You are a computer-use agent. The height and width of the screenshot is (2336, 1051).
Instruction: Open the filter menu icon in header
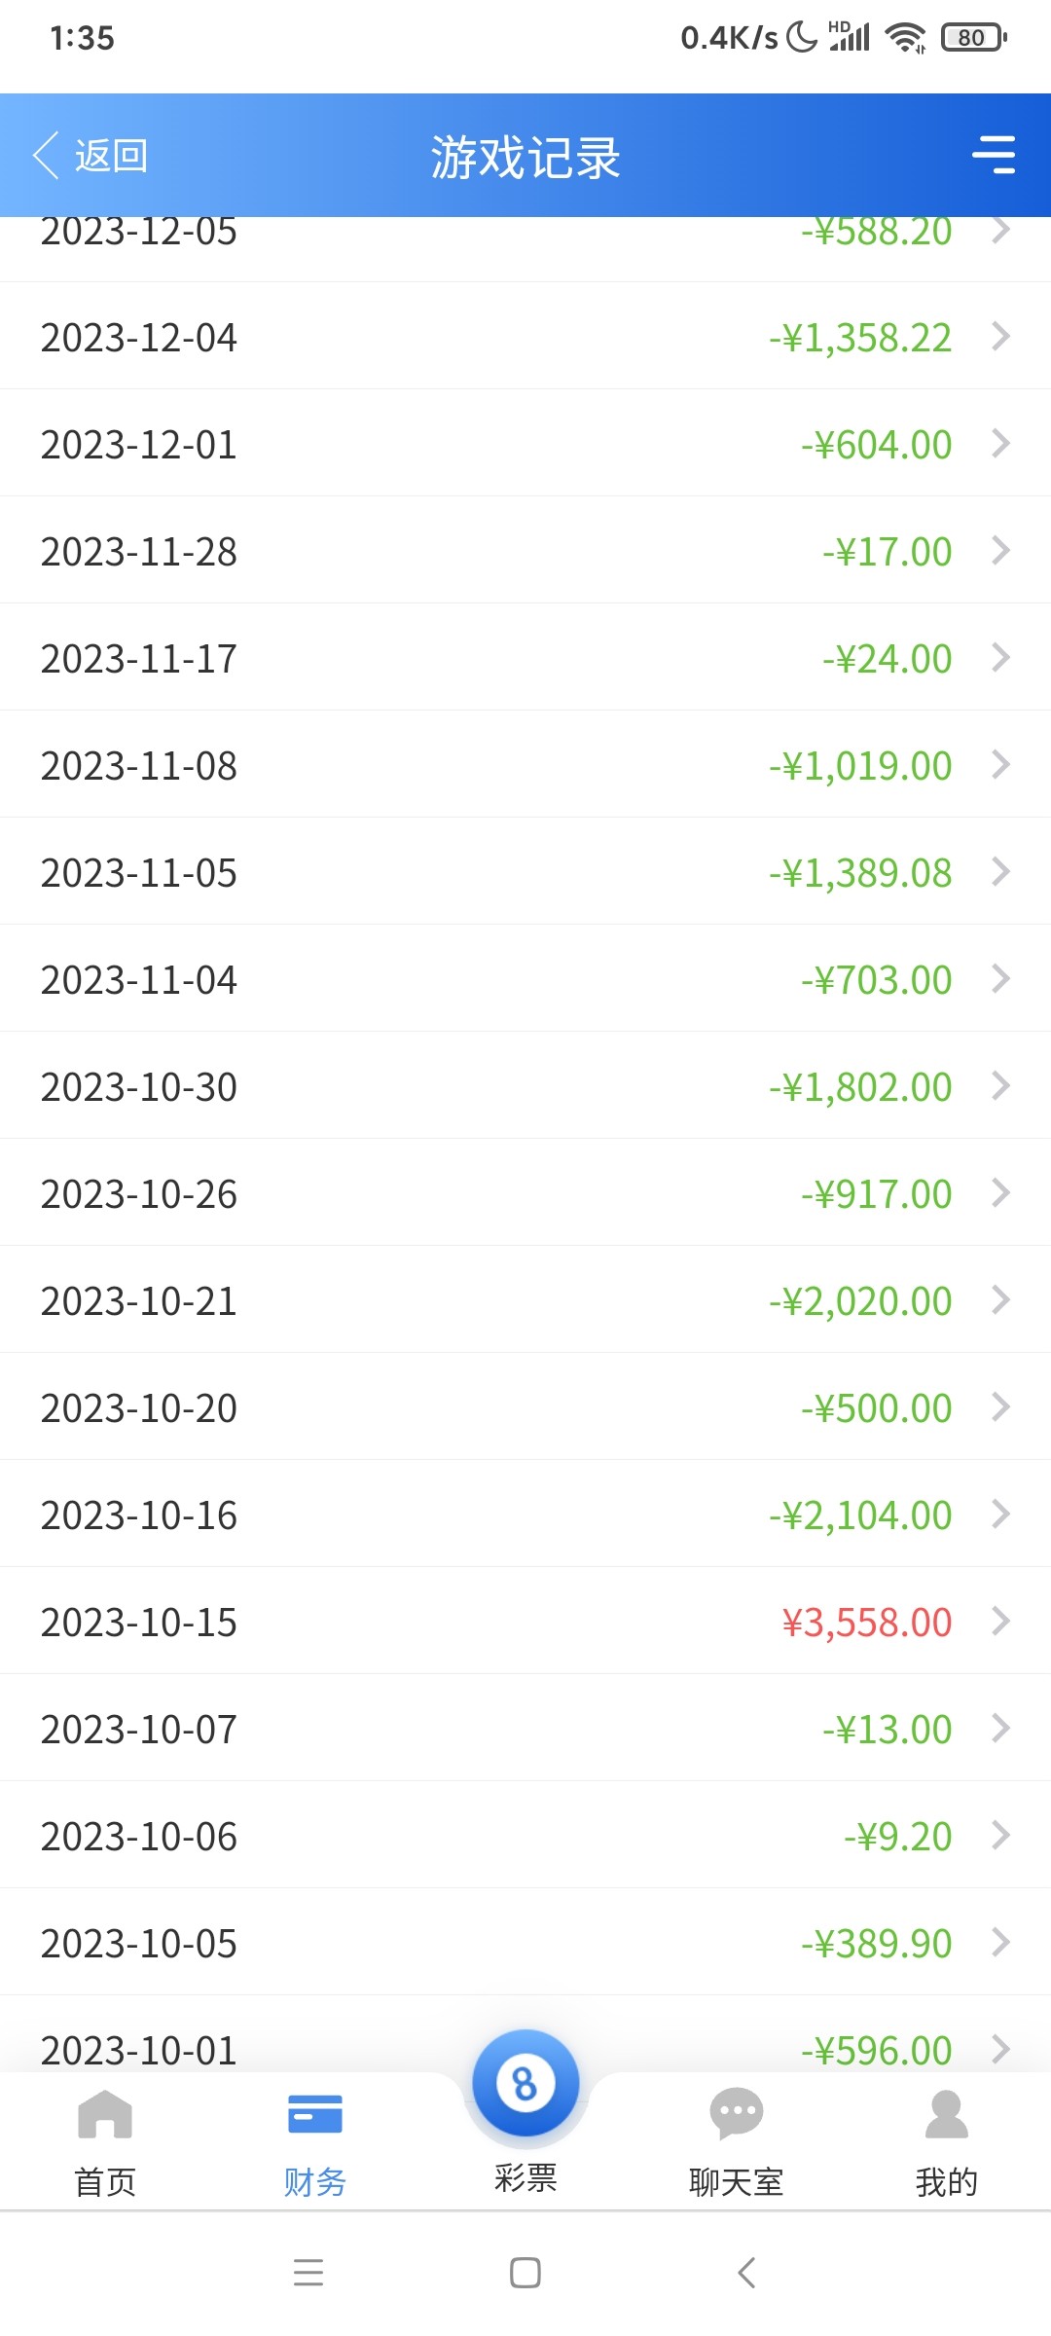click(x=994, y=156)
